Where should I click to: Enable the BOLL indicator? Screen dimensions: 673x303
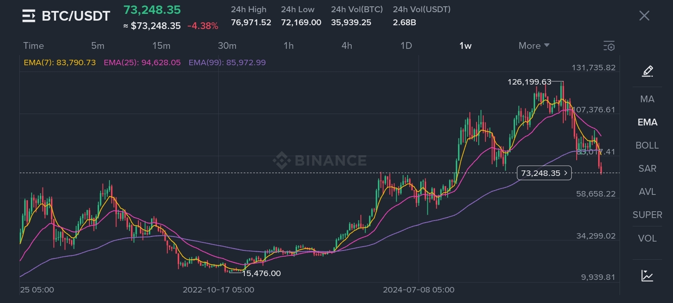[x=647, y=145]
